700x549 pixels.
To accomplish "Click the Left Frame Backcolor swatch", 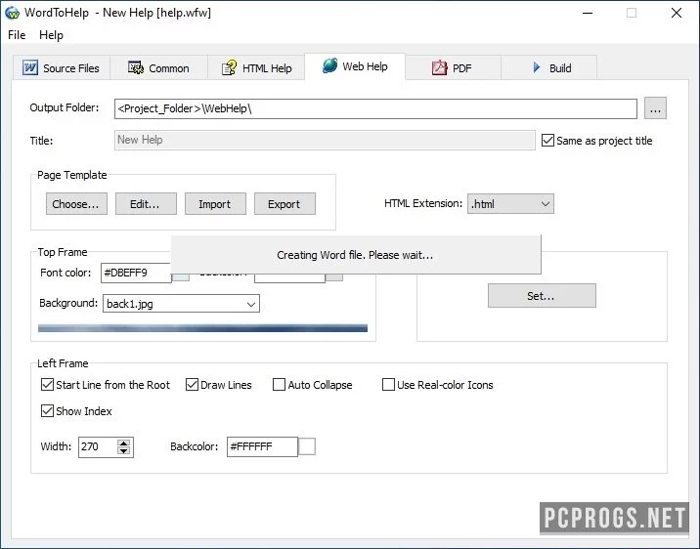I will tap(307, 446).
